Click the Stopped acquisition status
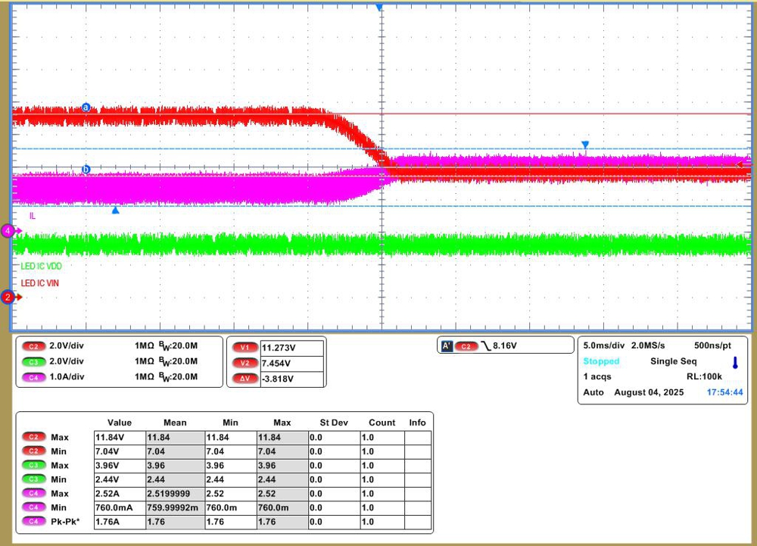Viewport: 757px width, 546px height. click(601, 361)
